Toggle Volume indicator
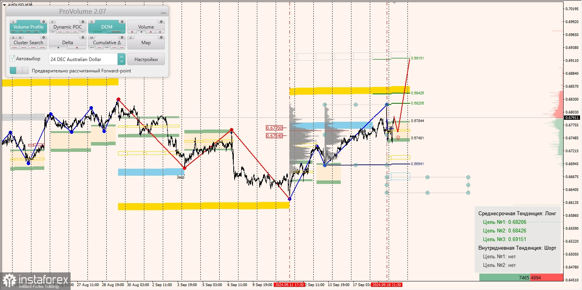 (146, 27)
